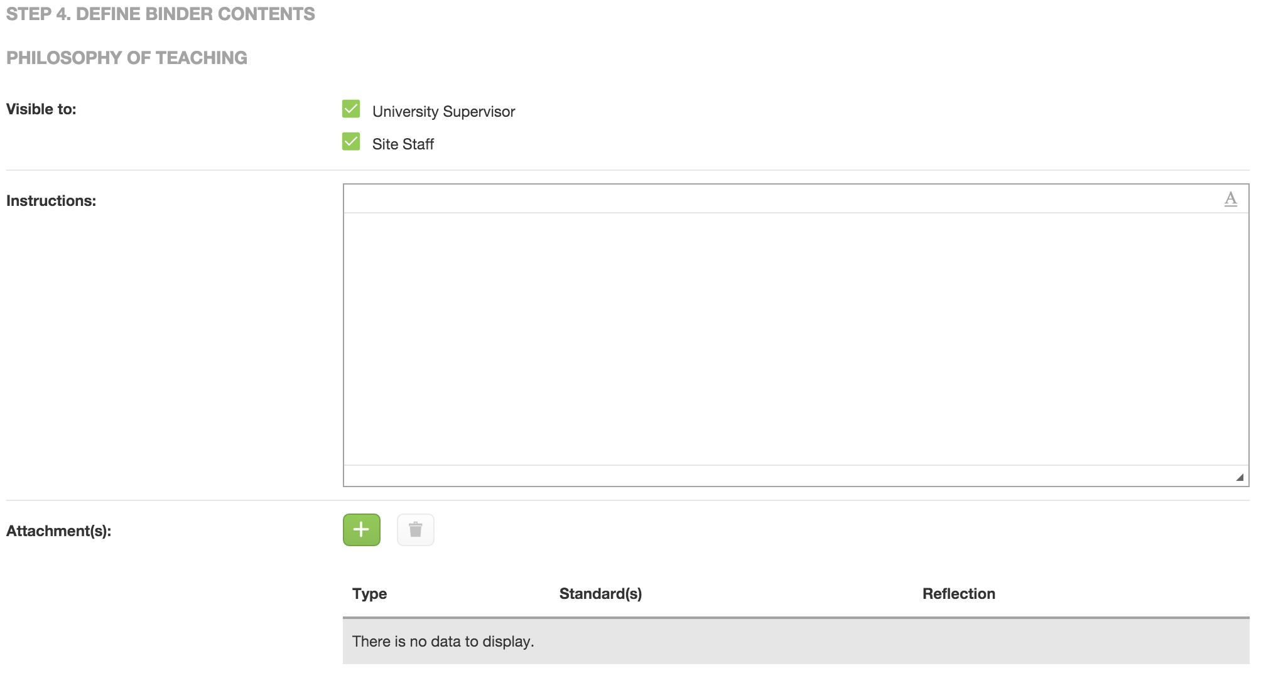Uncheck the University Supervisor checkbox
This screenshot has width=1266, height=678.
coord(351,109)
